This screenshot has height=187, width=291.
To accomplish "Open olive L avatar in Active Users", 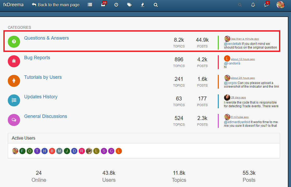I will click(x=96, y=151).
